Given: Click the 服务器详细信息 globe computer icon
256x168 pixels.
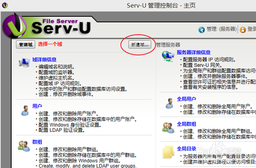Looking at the screenshot, I should (168, 56).
